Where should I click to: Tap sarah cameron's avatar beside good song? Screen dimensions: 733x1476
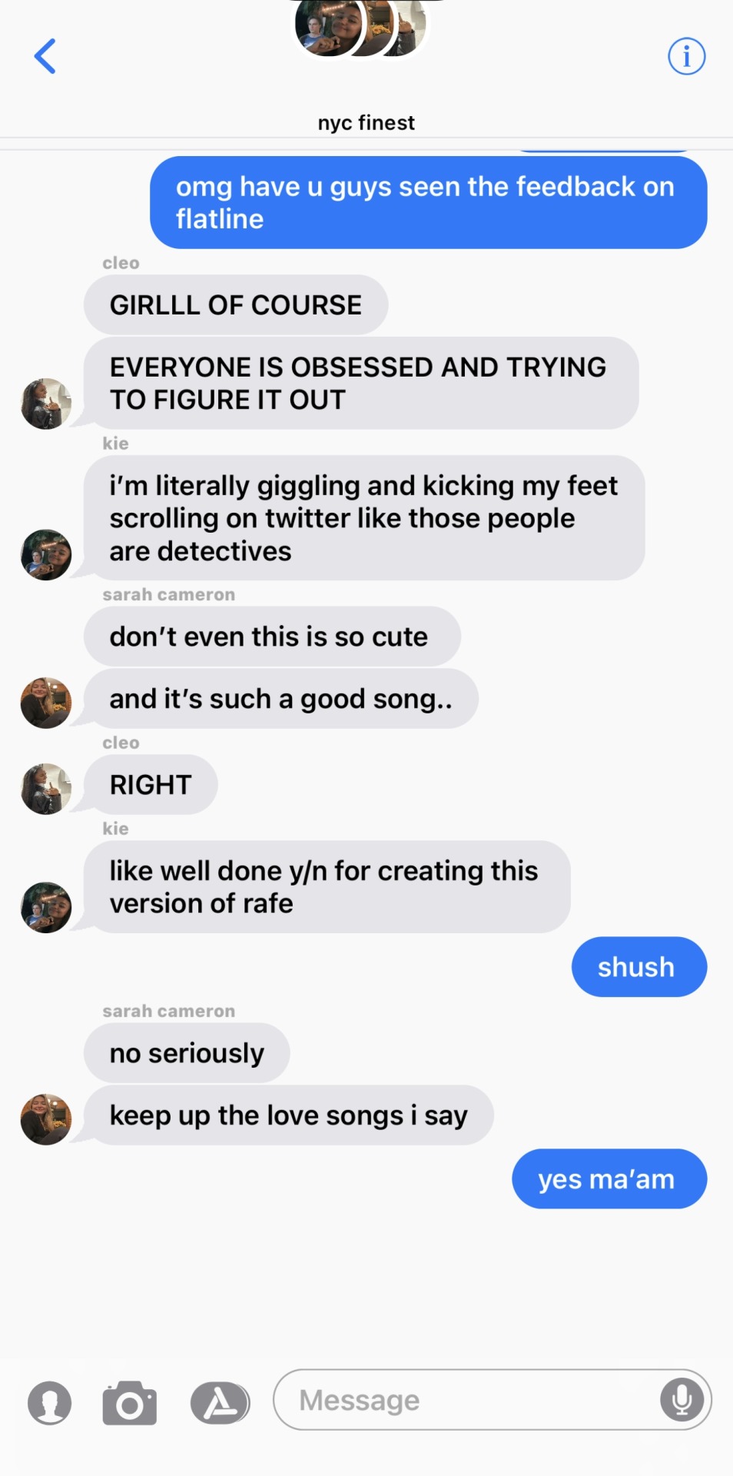46,703
